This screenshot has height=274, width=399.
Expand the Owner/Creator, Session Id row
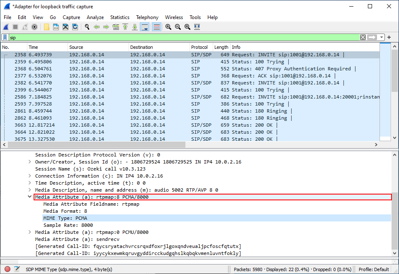(x=30, y=162)
